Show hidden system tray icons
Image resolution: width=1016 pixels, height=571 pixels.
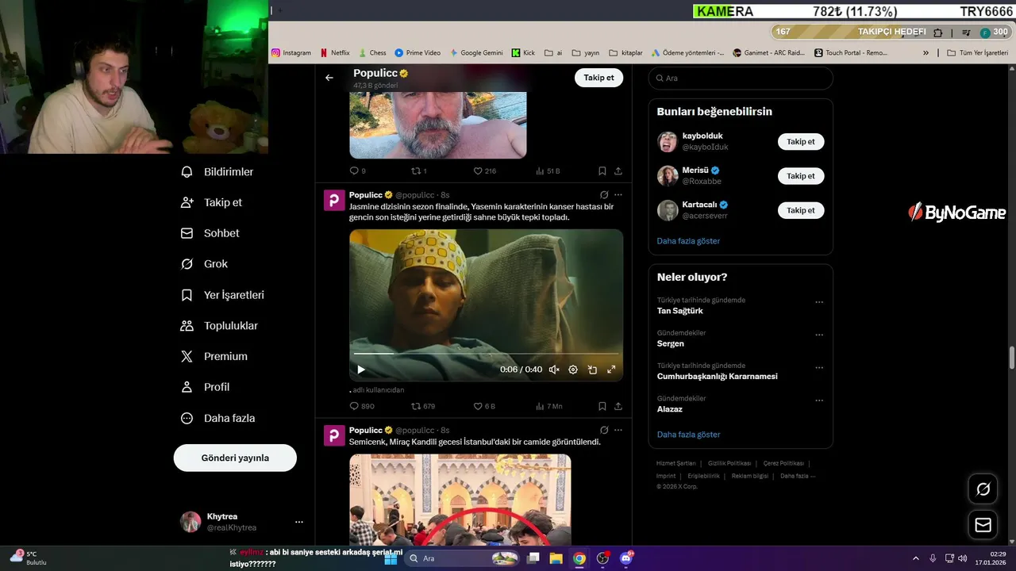point(915,558)
